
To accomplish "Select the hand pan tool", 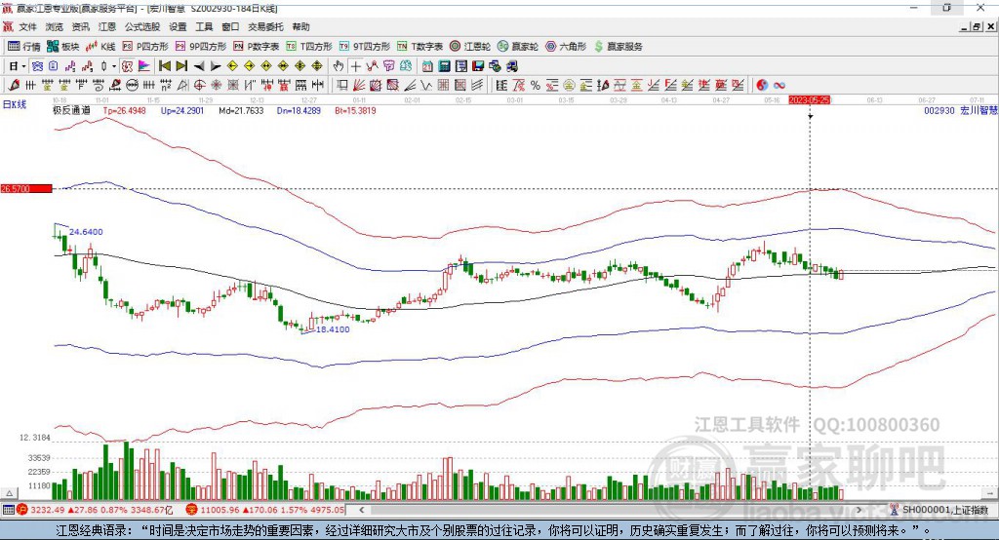I will click(x=339, y=66).
